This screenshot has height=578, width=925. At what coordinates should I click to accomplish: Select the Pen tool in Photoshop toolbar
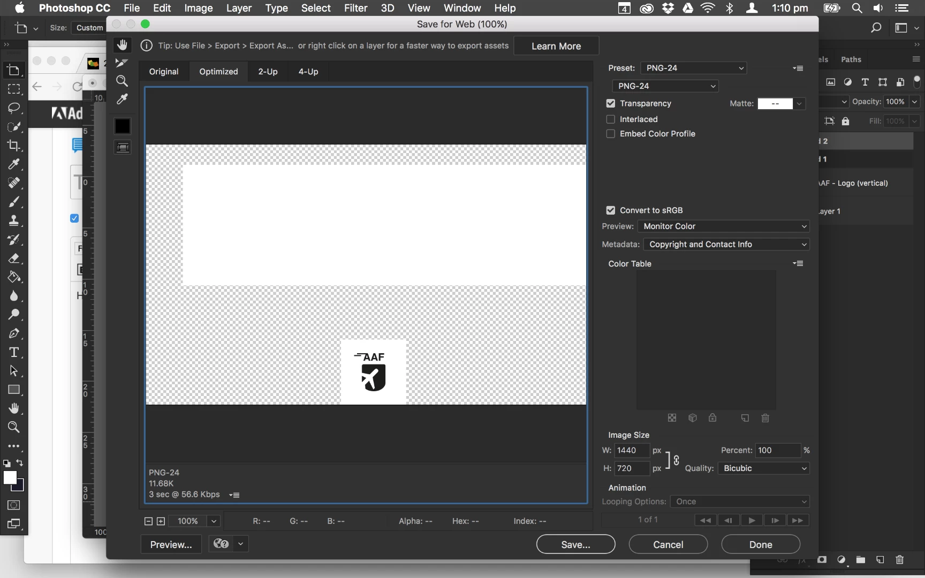point(14,333)
